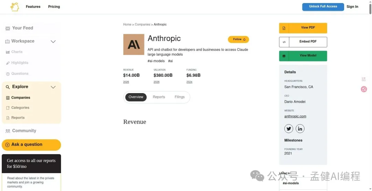Click the Workspace briefcase icon
This screenshot has width=372, height=191.
pos(7,42)
